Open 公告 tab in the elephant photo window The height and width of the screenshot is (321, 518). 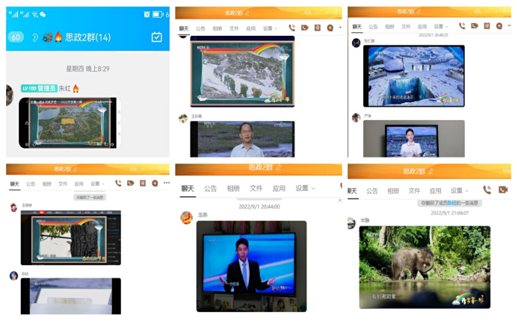(x=371, y=190)
